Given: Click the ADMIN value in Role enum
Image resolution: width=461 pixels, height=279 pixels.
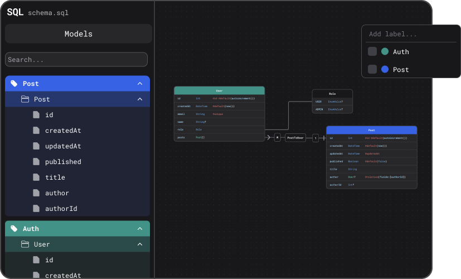Looking at the screenshot, I should (x=332, y=109).
